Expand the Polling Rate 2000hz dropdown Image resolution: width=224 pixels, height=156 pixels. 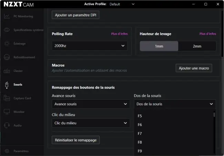click(x=90, y=46)
